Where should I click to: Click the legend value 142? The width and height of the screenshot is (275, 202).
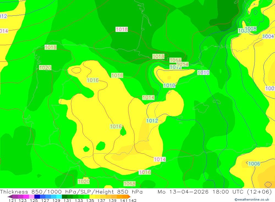pos(133,200)
